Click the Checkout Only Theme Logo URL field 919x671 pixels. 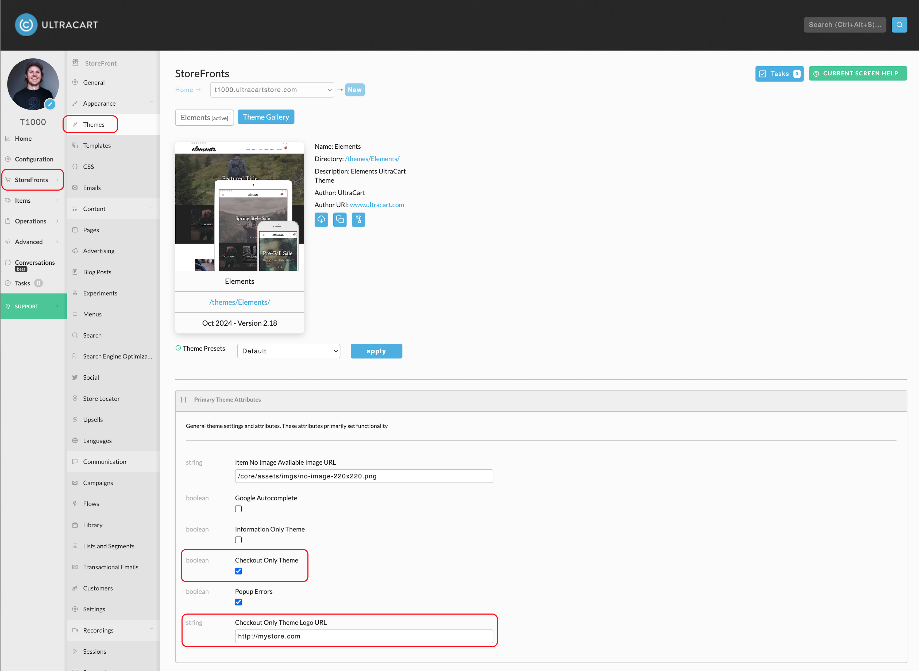[x=364, y=636]
